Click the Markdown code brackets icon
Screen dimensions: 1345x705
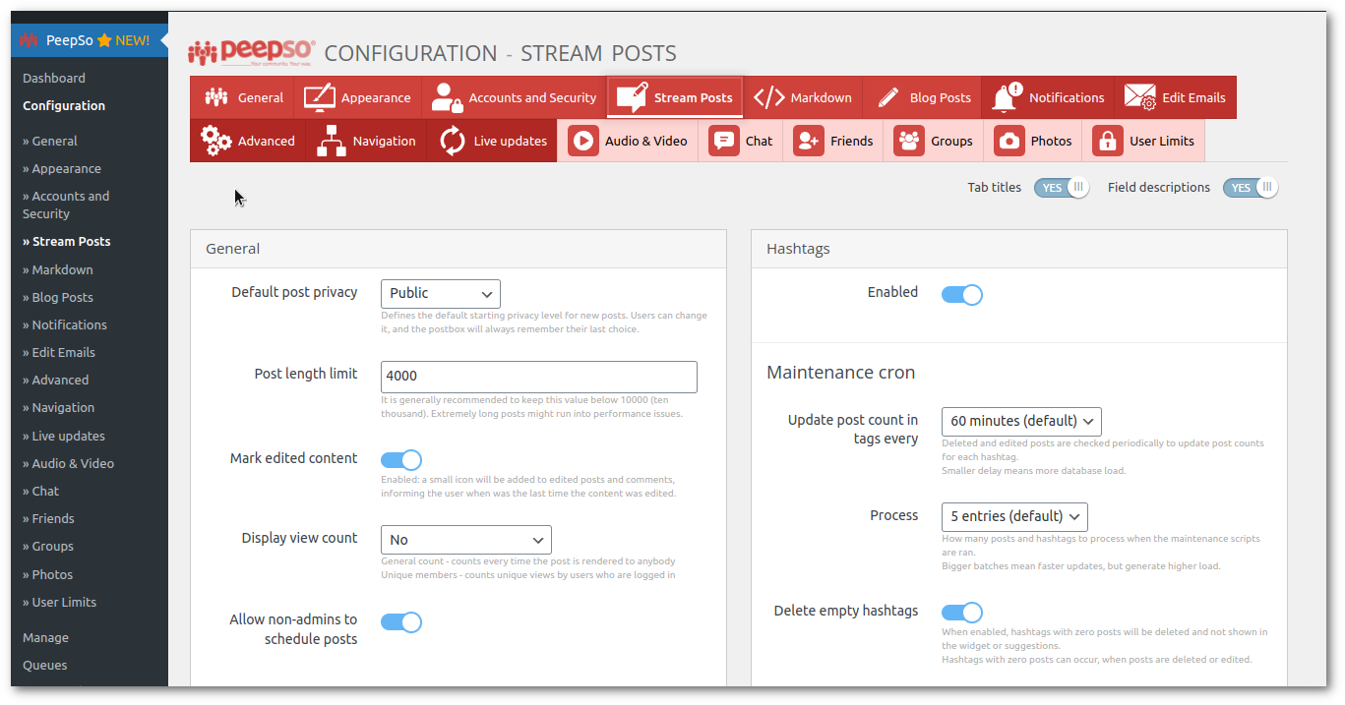pos(768,97)
